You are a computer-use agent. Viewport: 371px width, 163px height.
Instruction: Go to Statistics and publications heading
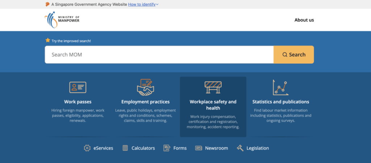280,102
